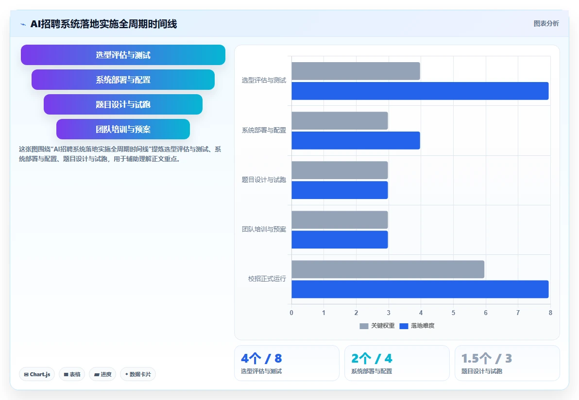579x400 pixels.
Task: Click the AI招聘系统落地实施全周期时间线 title
Action: tap(103, 24)
